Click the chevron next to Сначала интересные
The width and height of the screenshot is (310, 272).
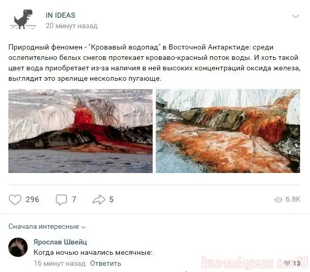84,227
